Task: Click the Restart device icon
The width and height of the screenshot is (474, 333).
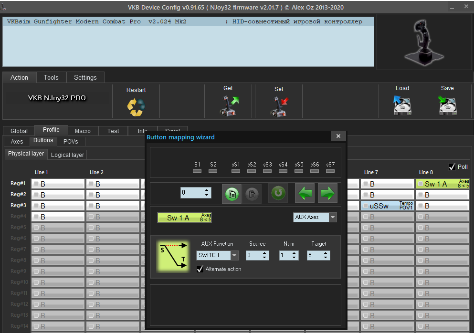Action: 136,107
